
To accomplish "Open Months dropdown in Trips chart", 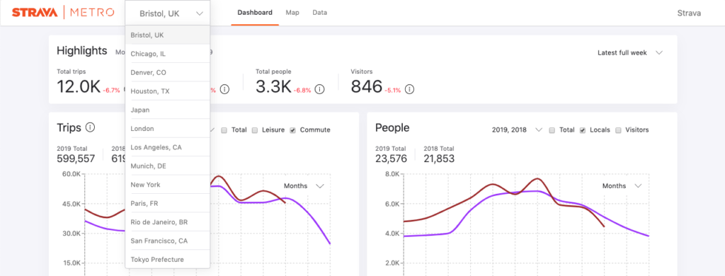I will pos(304,186).
